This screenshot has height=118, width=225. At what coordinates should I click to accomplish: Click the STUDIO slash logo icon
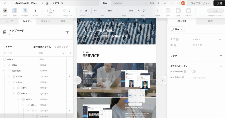click(5, 3)
